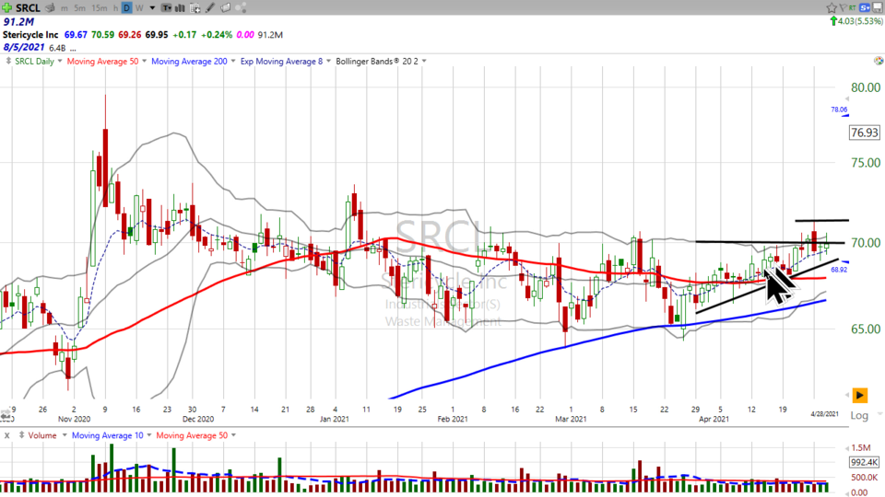The image size is (885, 497).
Task: Click the 992.4K volume value box
Action: (864, 462)
